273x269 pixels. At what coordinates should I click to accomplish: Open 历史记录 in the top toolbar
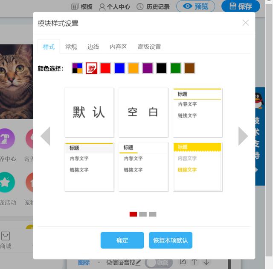[x=153, y=7]
